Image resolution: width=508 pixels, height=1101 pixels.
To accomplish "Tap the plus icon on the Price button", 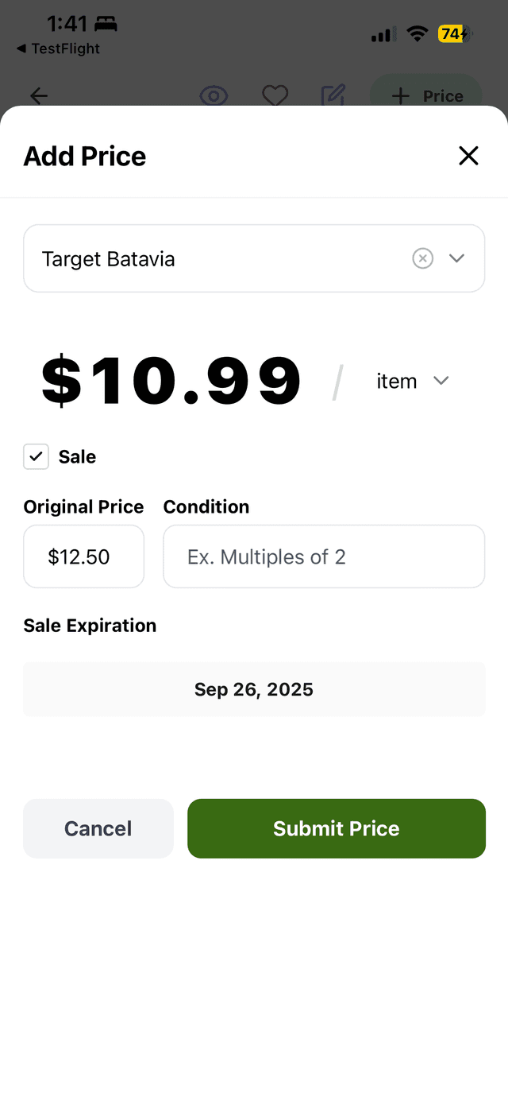I will click(399, 95).
